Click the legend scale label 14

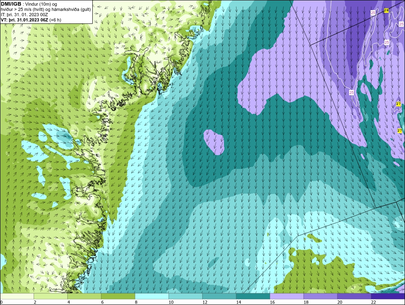pyautogui.click(x=239, y=303)
